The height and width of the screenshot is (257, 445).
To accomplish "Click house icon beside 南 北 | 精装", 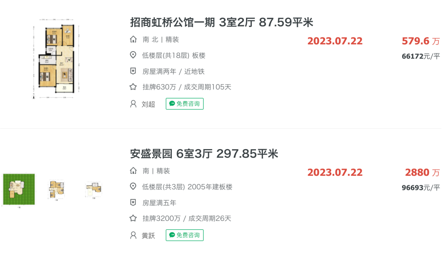I will tap(133, 40).
